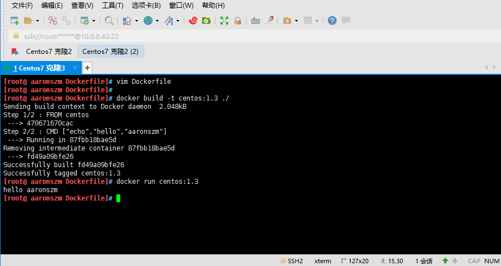Image resolution: width=501 pixels, height=266 pixels.
Task: Launch the green Xagent icon
Action: pyautogui.click(x=207, y=21)
